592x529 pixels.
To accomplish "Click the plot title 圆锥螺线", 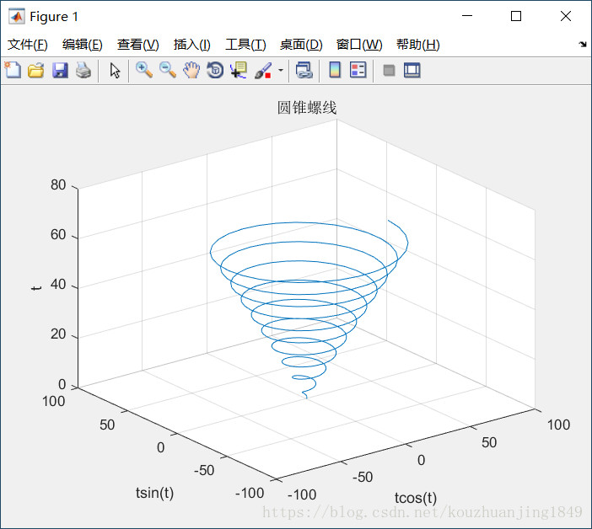I will point(307,108).
